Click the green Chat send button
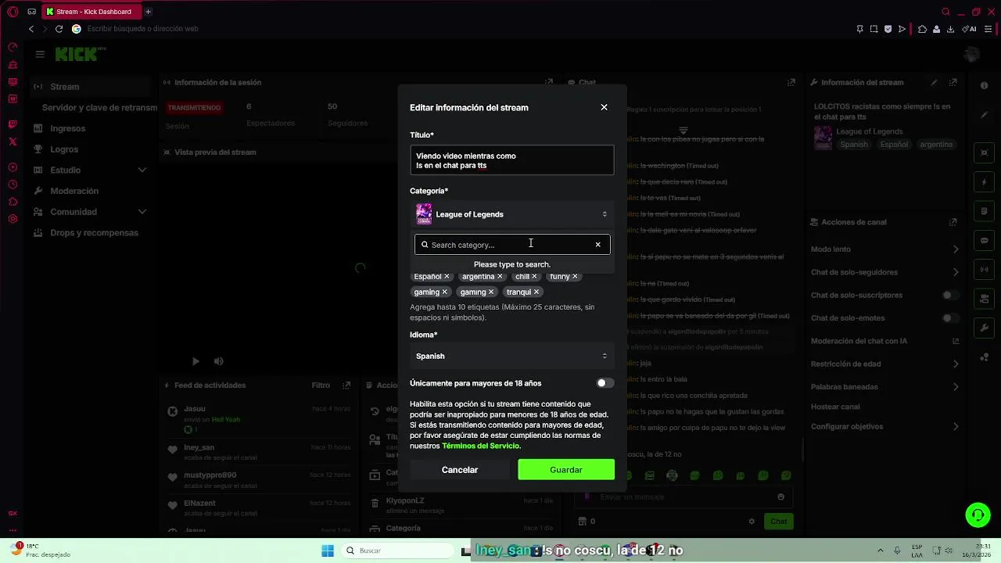Viewport: 1001px width, 563px height. point(779,522)
